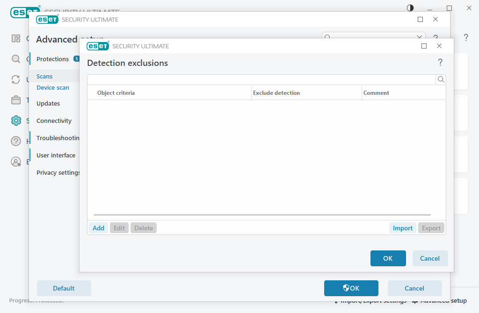479x313 pixels.
Task: Maximize the Detection exclusions dialog
Action: [424, 46]
